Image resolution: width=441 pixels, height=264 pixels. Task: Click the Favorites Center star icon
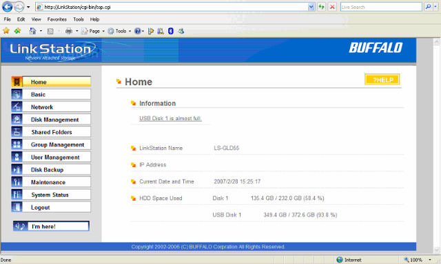[6, 31]
